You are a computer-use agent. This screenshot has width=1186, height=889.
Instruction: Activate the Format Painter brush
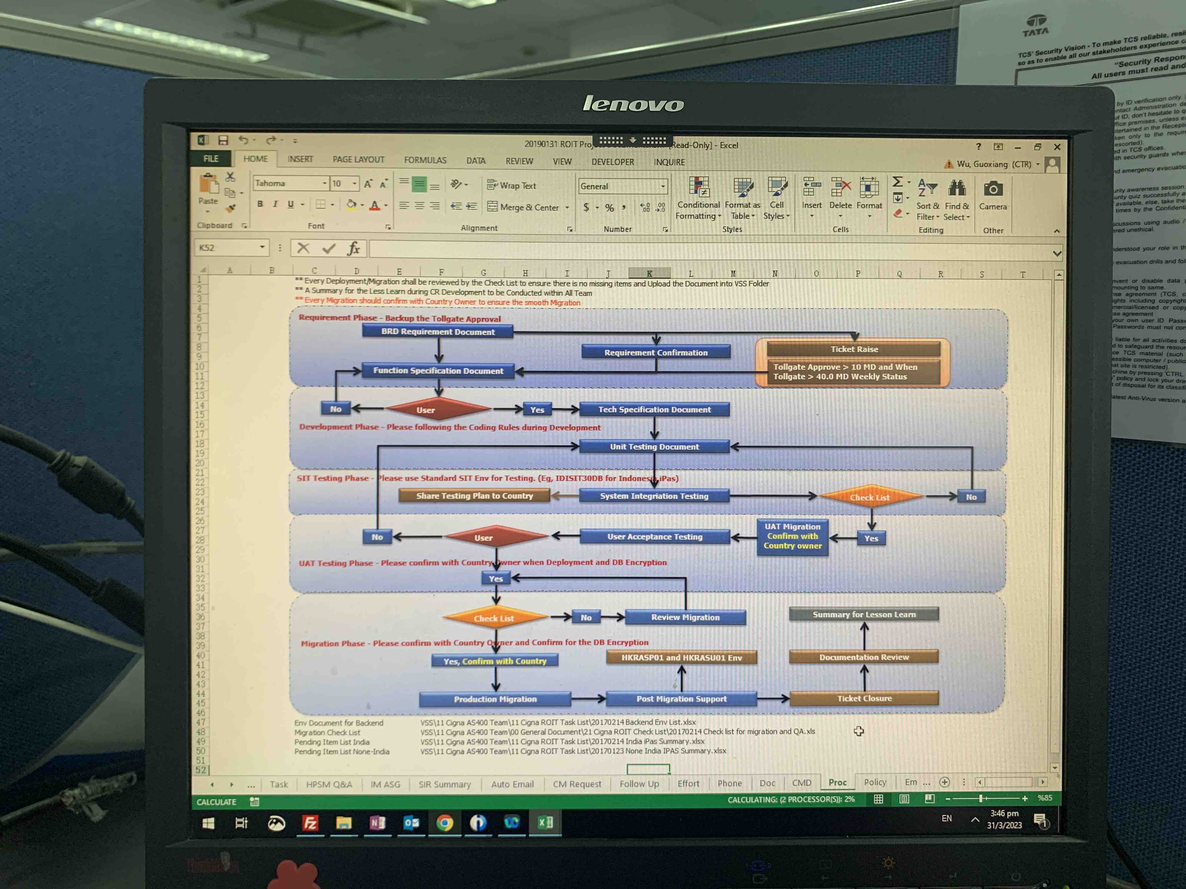click(x=231, y=208)
